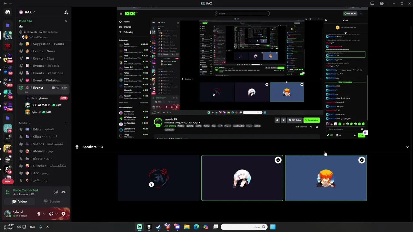Select the white-haired avatar speaker tile
Screen dimensions: 413x232
pos(242,178)
